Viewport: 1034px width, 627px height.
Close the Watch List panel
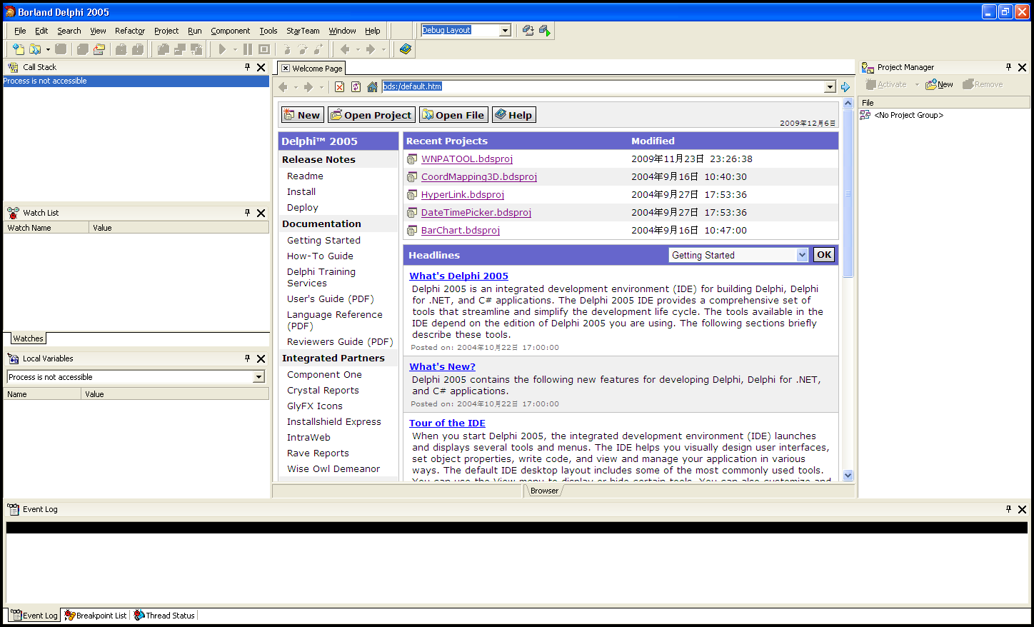pos(261,213)
